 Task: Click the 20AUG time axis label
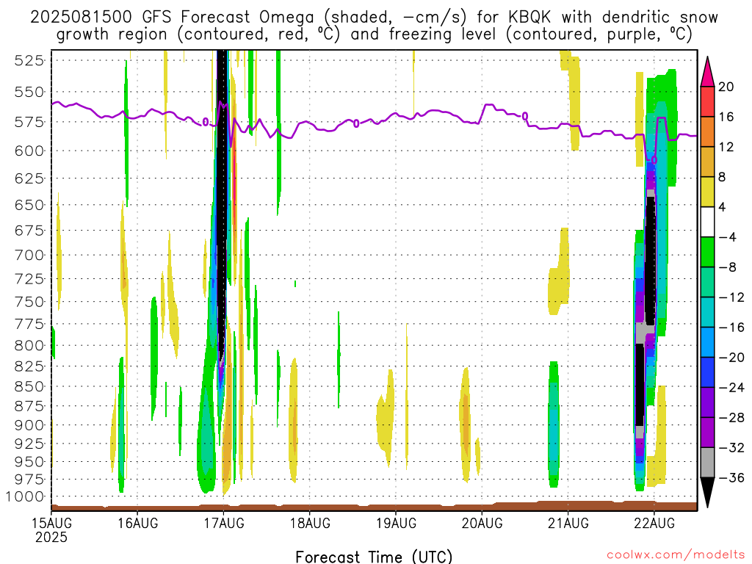click(x=482, y=523)
